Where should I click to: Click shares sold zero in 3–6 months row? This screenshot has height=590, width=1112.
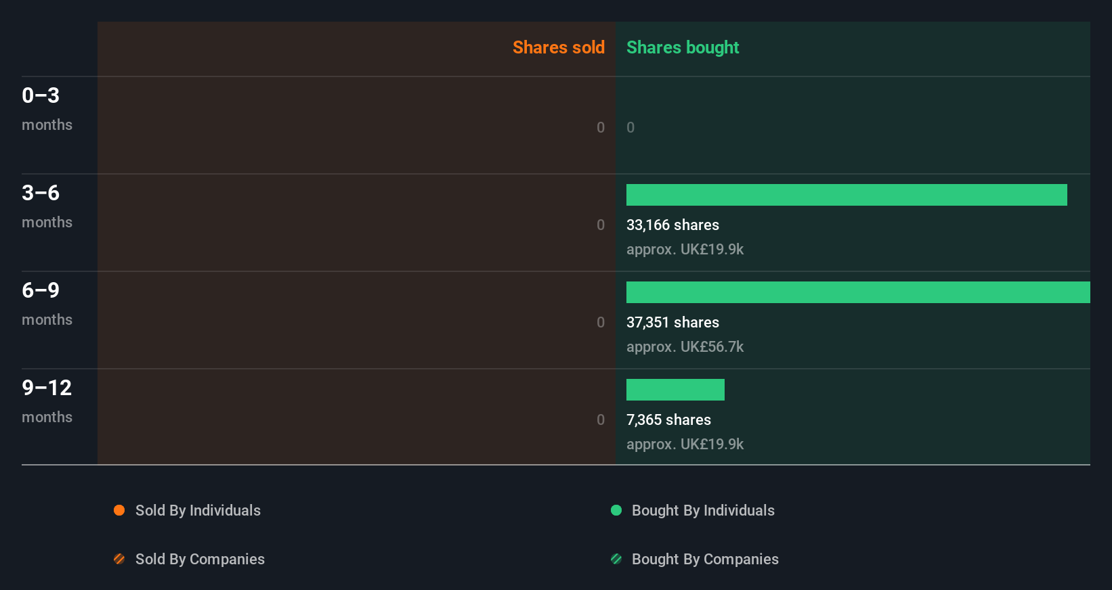601,225
